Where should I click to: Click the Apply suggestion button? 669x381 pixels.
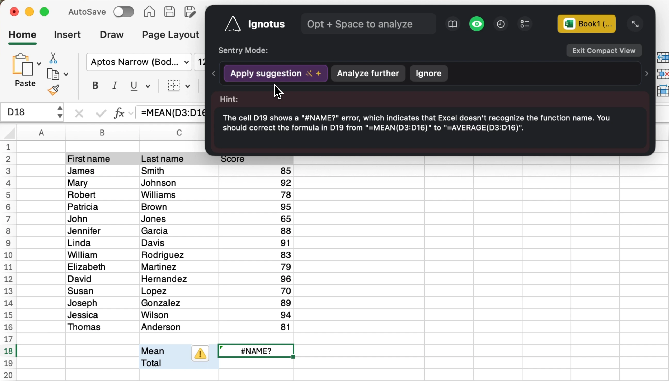click(275, 73)
